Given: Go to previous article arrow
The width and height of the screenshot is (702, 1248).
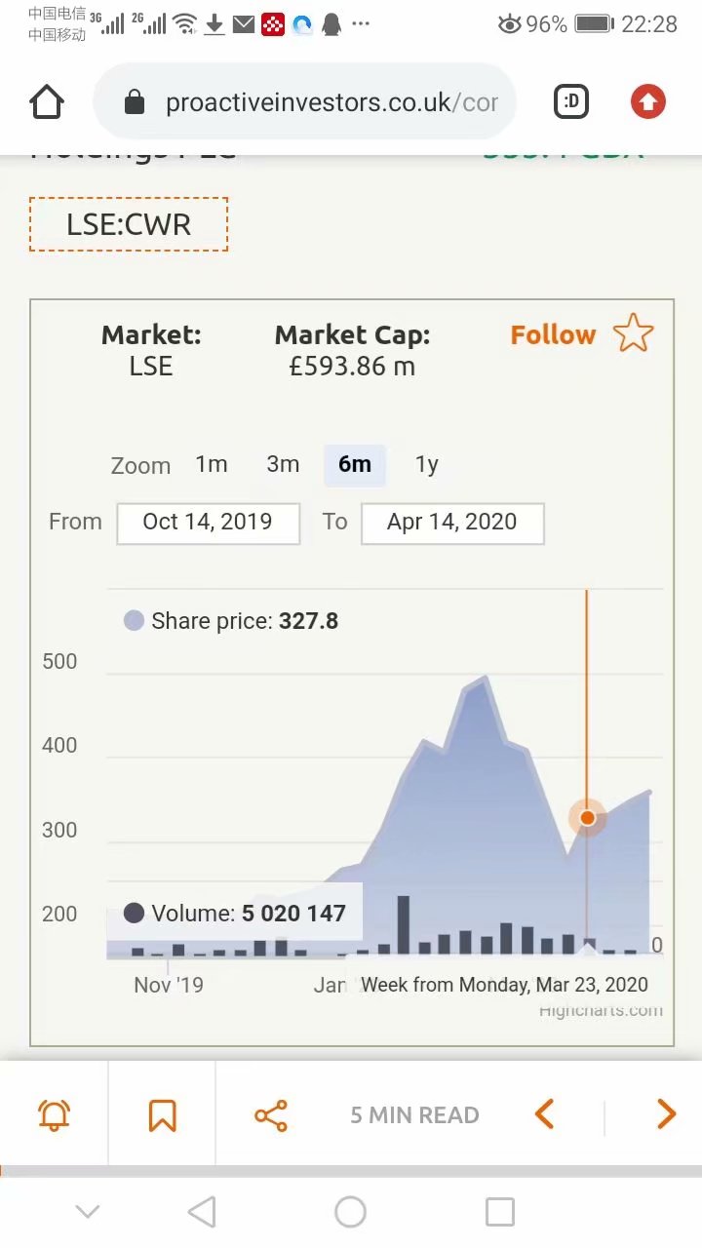Looking at the screenshot, I should pos(545,1113).
